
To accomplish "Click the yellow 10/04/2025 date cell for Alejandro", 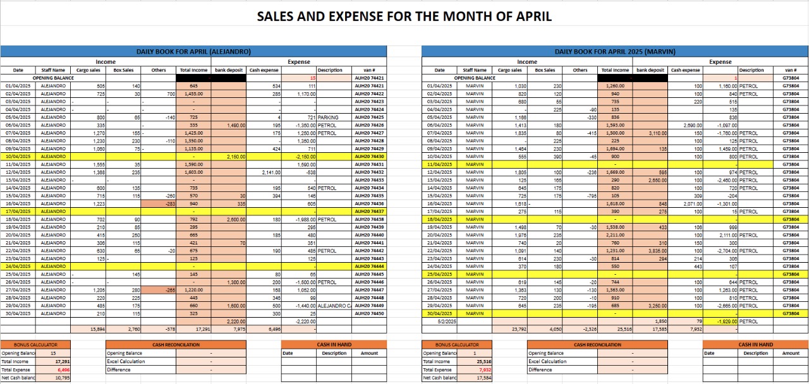I will click(x=18, y=157).
